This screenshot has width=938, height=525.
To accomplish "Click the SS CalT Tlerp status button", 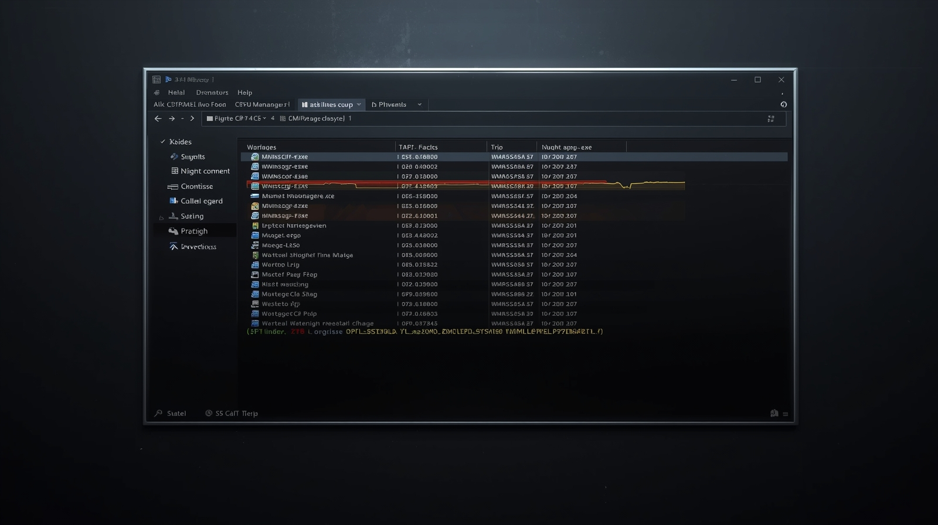I will (232, 414).
